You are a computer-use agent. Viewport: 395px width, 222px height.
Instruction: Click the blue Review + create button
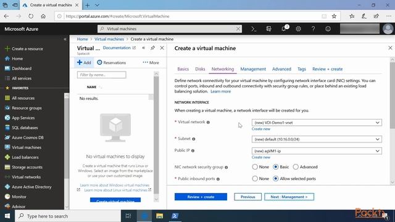[201, 197]
